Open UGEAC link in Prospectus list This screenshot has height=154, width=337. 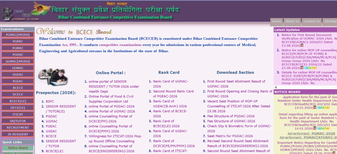click(51, 131)
